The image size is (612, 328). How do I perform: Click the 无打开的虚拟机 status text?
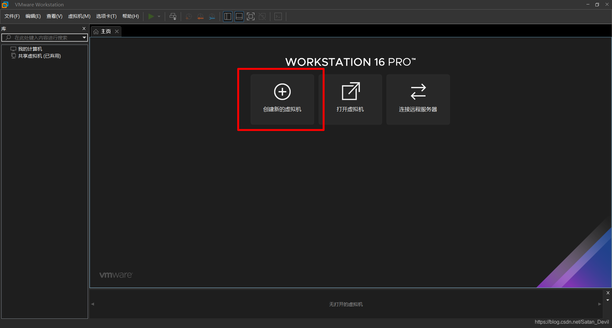tap(346, 304)
